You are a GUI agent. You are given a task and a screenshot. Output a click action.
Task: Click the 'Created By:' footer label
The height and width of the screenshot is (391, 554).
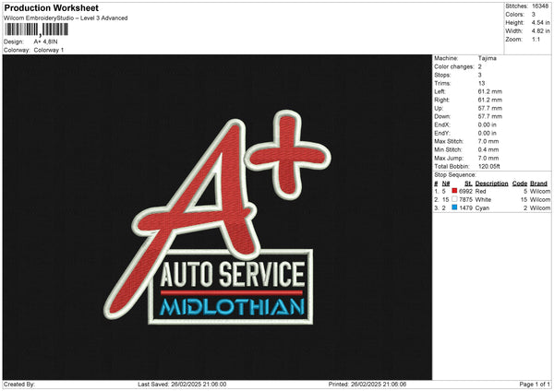19,385
